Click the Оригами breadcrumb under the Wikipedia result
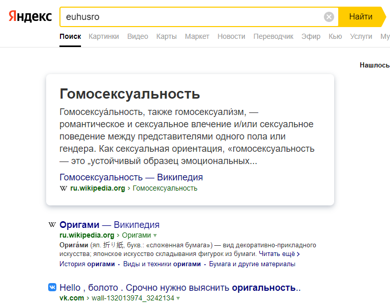Viewport: 390px width, 303px height. (136, 235)
